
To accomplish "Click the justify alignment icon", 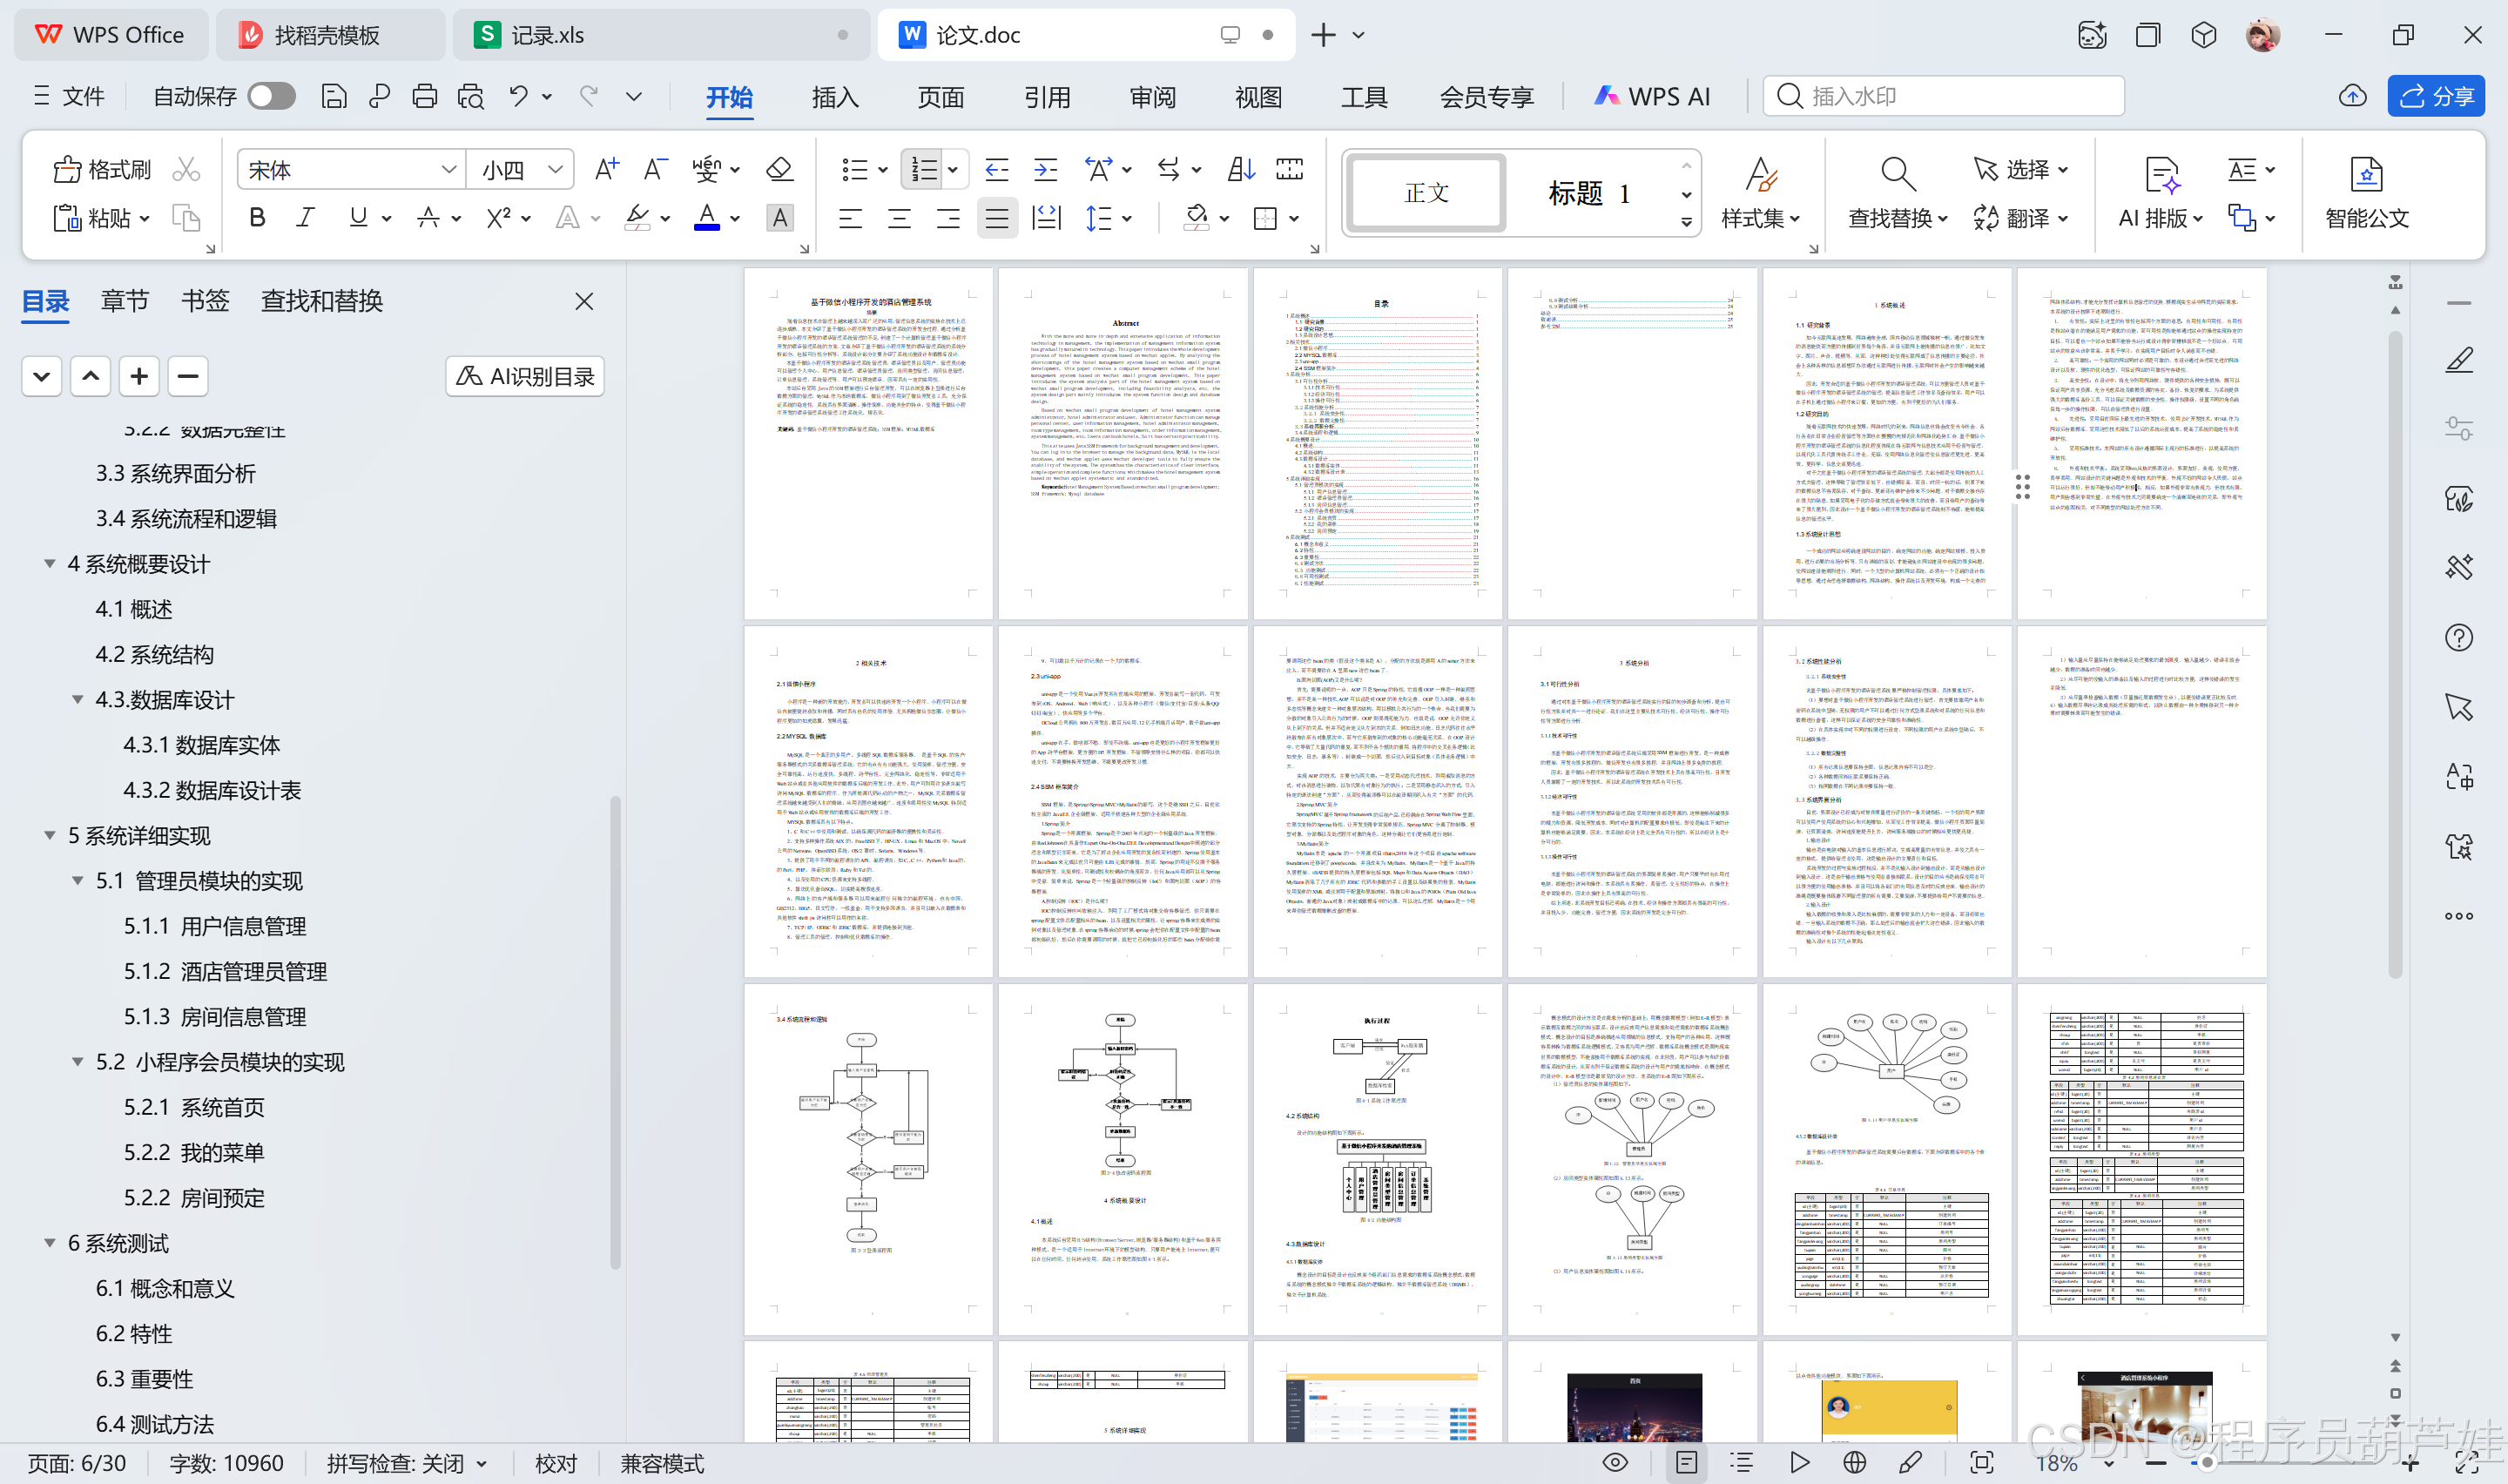I will click(x=996, y=217).
